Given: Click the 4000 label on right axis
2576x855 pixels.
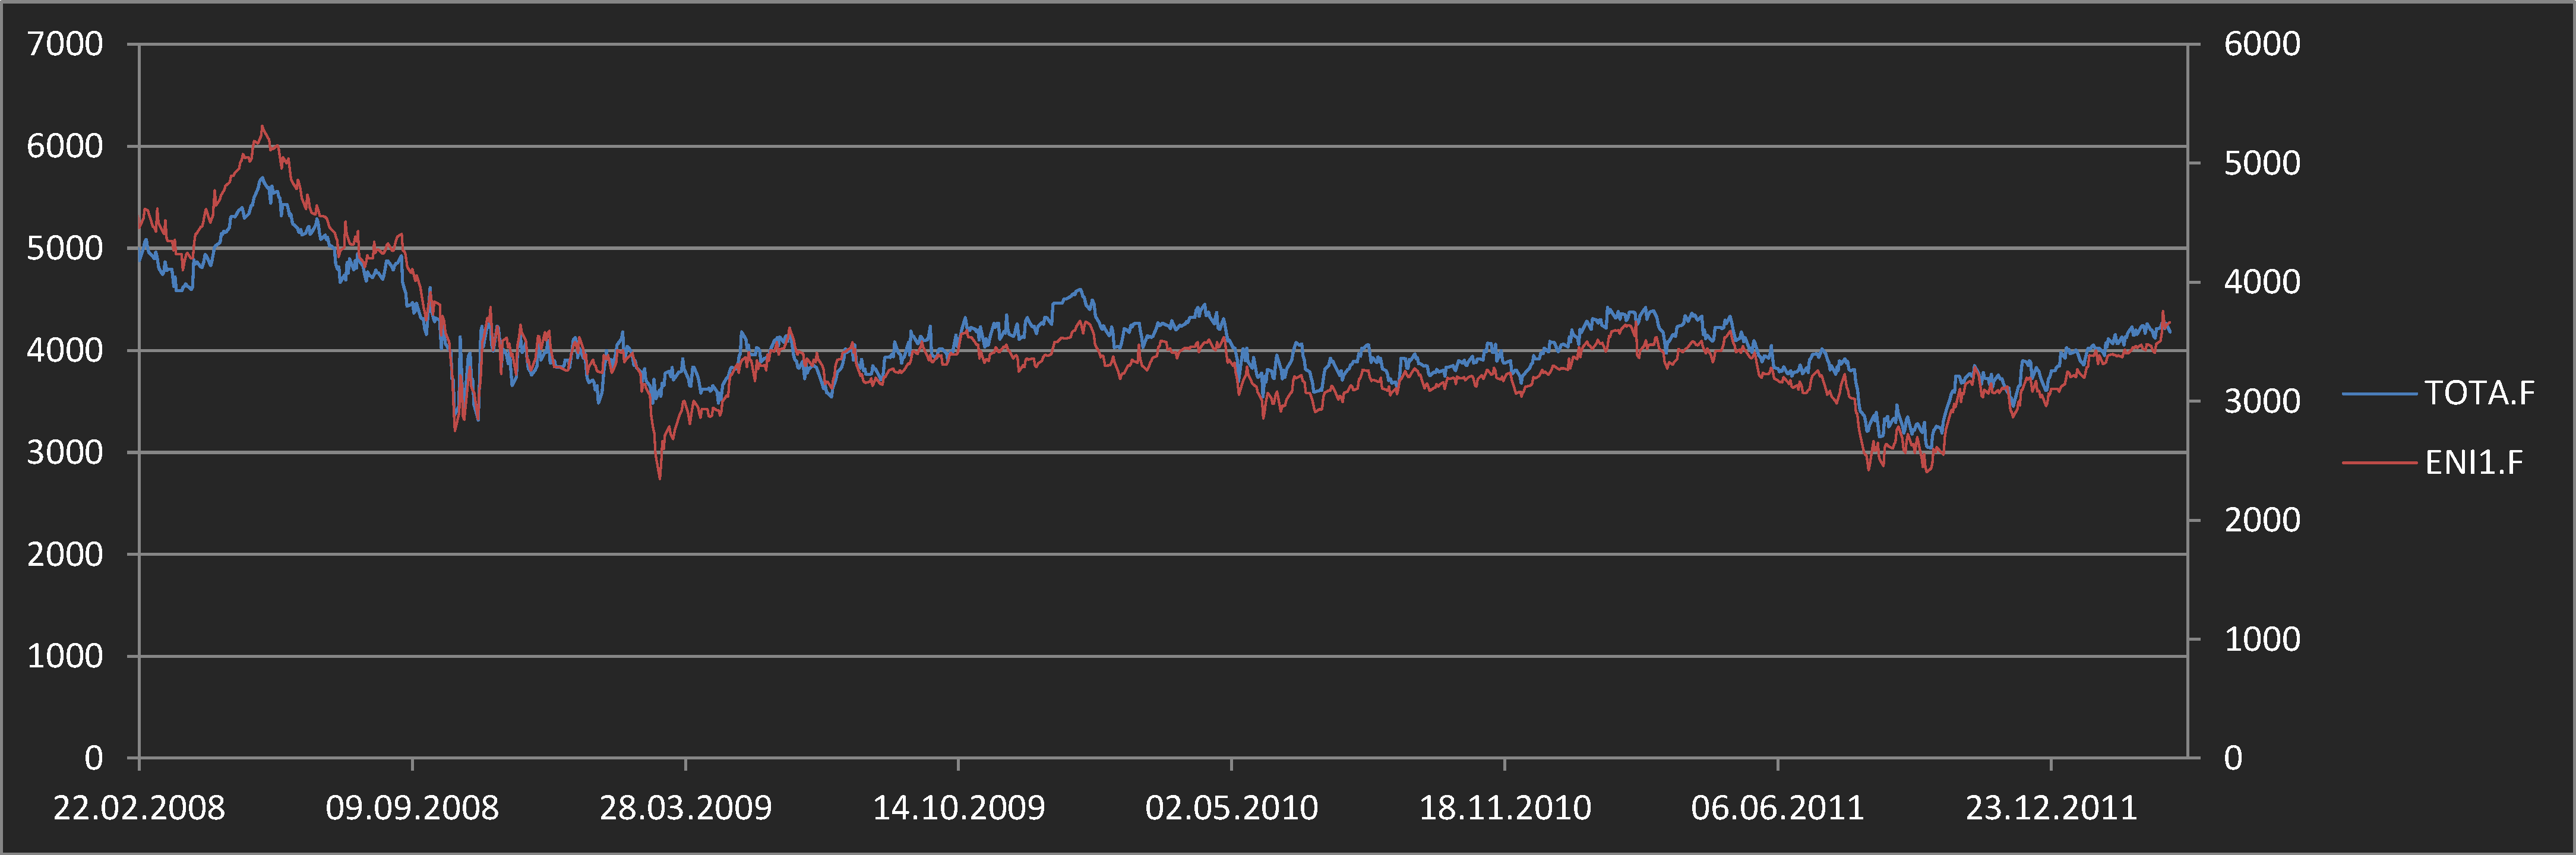Looking at the screenshot, I should pyautogui.click(x=2261, y=282).
